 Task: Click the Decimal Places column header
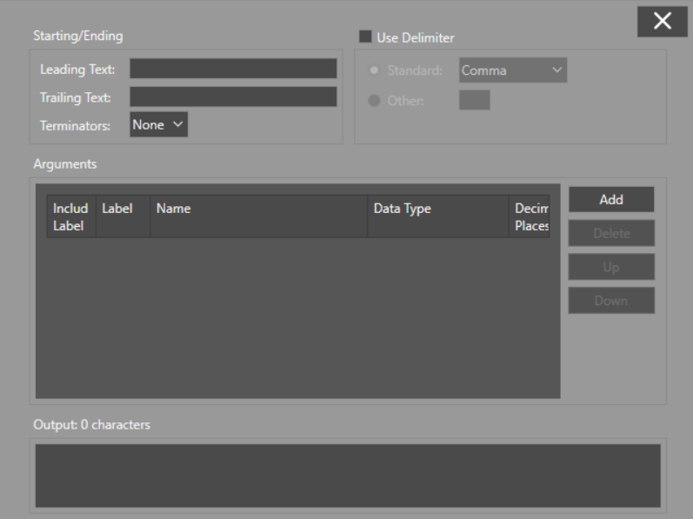tap(530, 216)
